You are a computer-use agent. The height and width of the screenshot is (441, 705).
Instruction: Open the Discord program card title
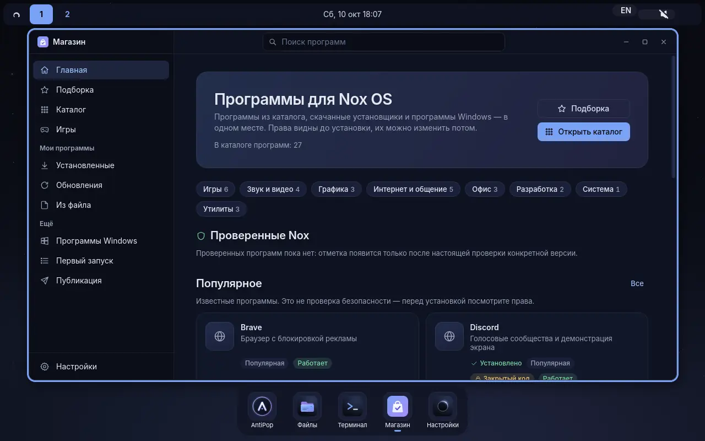point(484,327)
